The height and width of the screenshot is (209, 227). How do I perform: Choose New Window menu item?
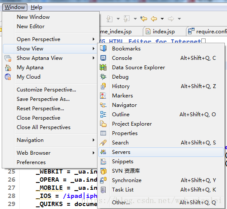click(33, 17)
